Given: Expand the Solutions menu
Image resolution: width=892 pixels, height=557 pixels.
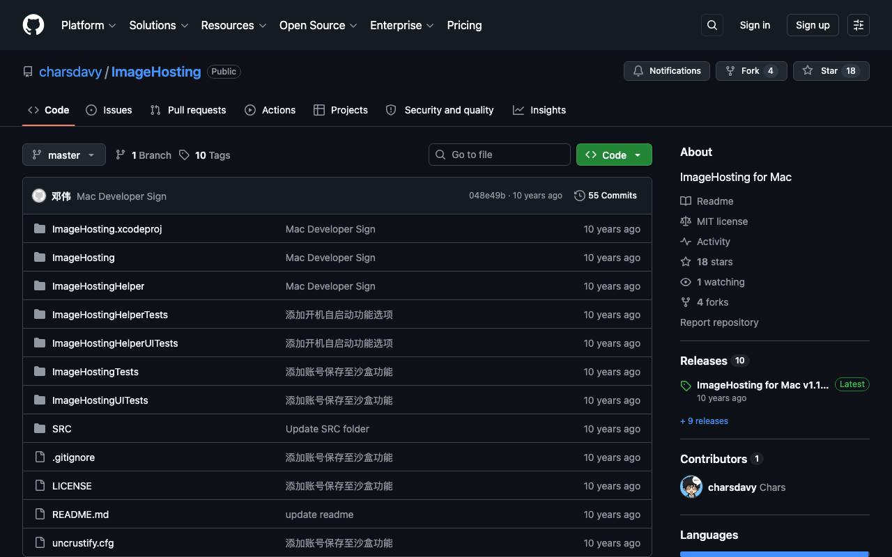Looking at the screenshot, I should (159, 25).
